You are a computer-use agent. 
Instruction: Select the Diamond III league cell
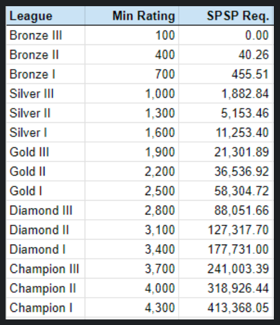[x=46, y=211]
